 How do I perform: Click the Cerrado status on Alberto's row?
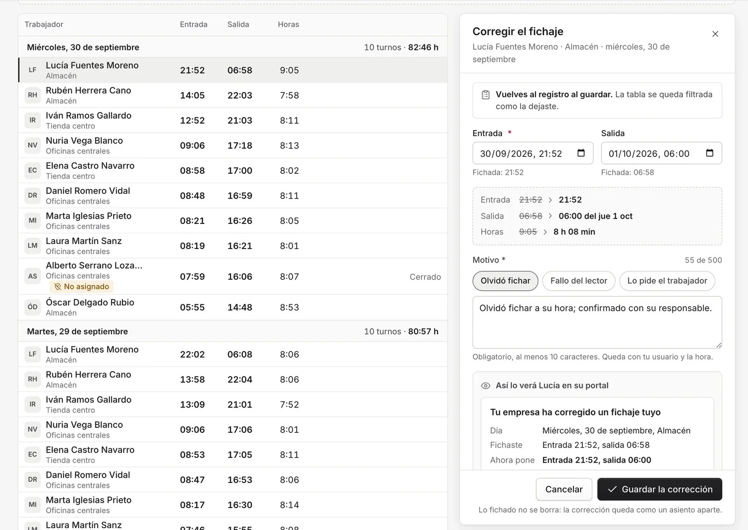pyautogui.click(x=425, y=277)
